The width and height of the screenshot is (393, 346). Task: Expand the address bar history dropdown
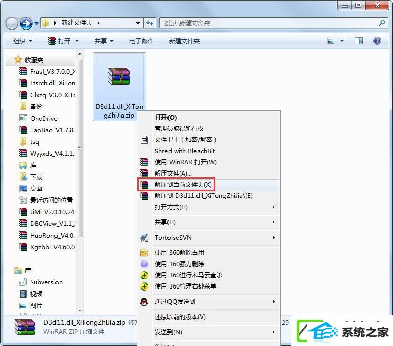point(138,23)
